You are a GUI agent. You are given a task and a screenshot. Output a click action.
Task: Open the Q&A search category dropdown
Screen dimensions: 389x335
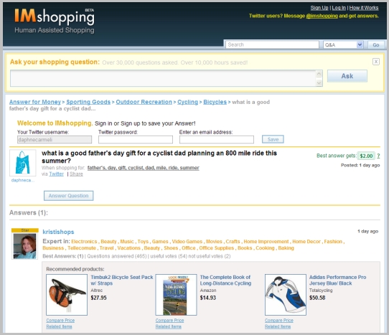(343, 45)
